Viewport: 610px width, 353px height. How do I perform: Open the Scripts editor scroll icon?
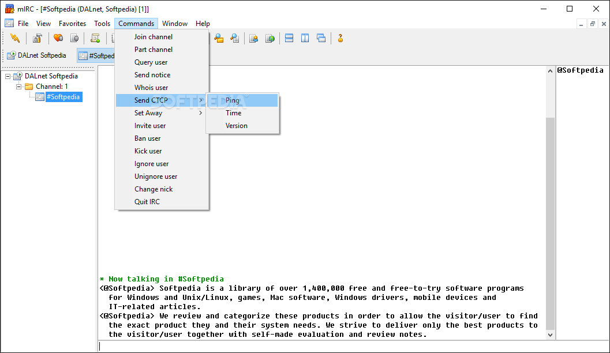click(x=95, y=38)
